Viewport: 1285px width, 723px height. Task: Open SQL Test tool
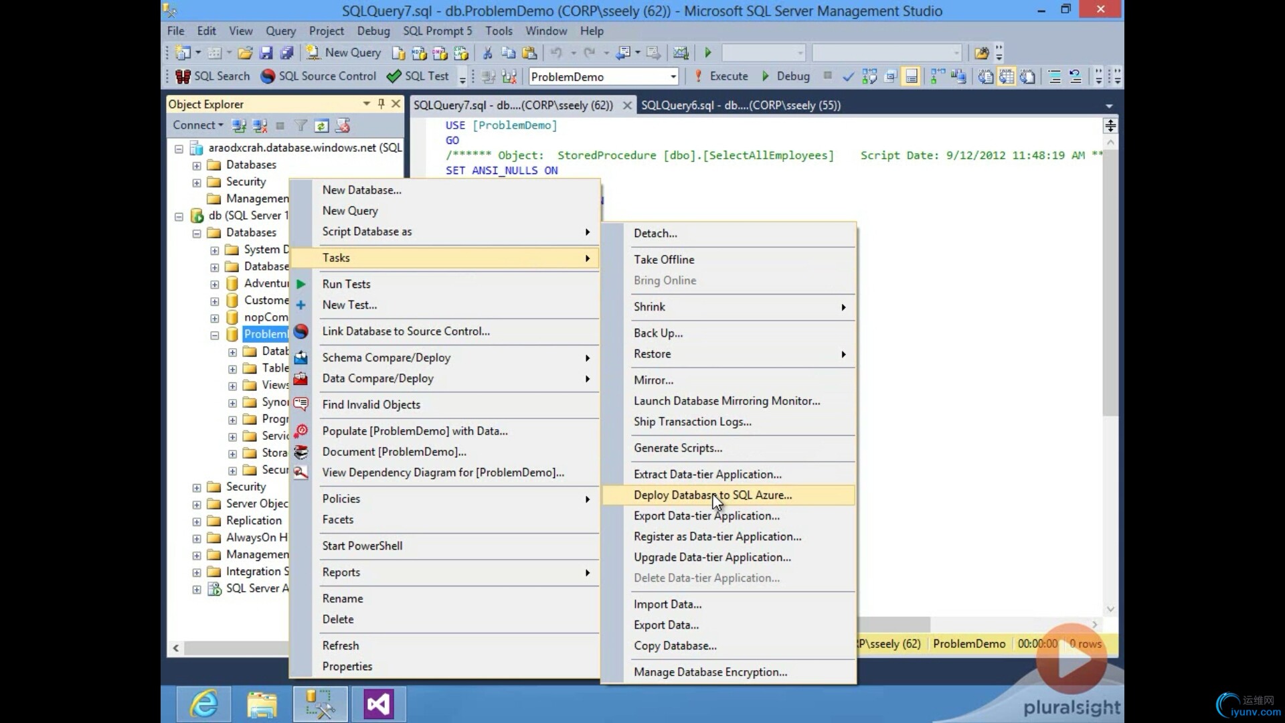pyautogui.click(x=418, y=76)
